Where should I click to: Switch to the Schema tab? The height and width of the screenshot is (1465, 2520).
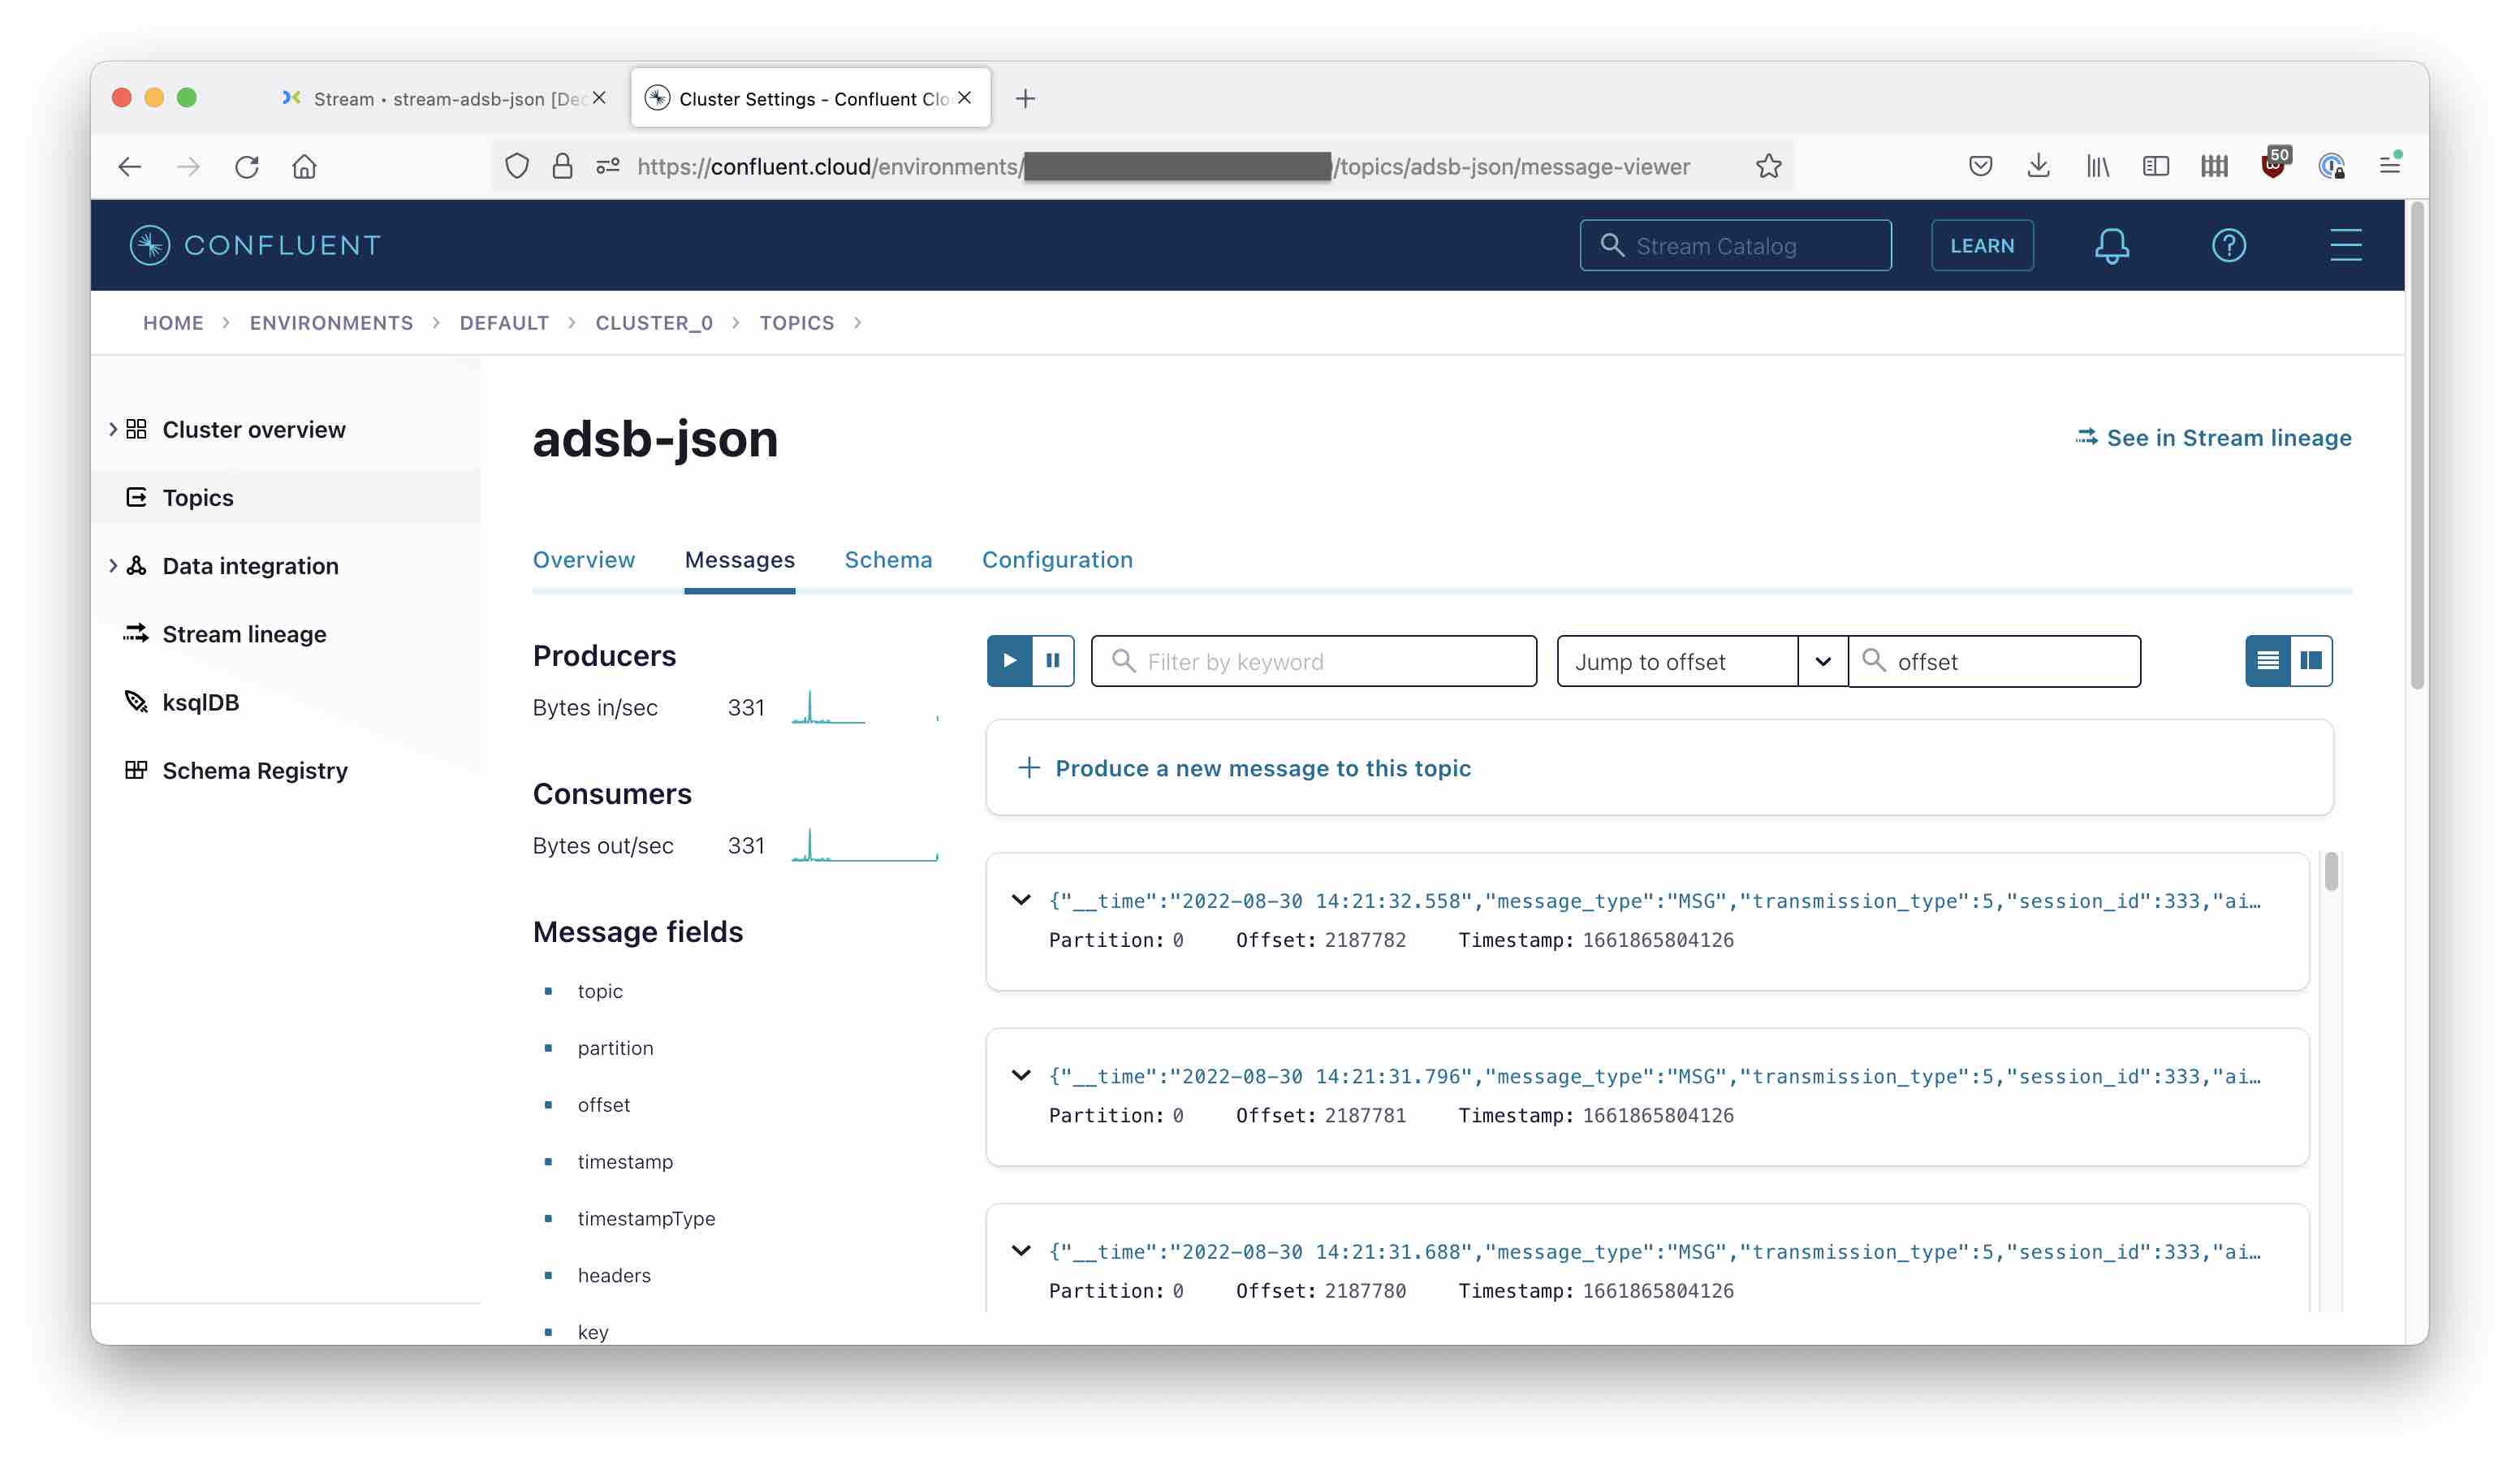coord(888,560)
